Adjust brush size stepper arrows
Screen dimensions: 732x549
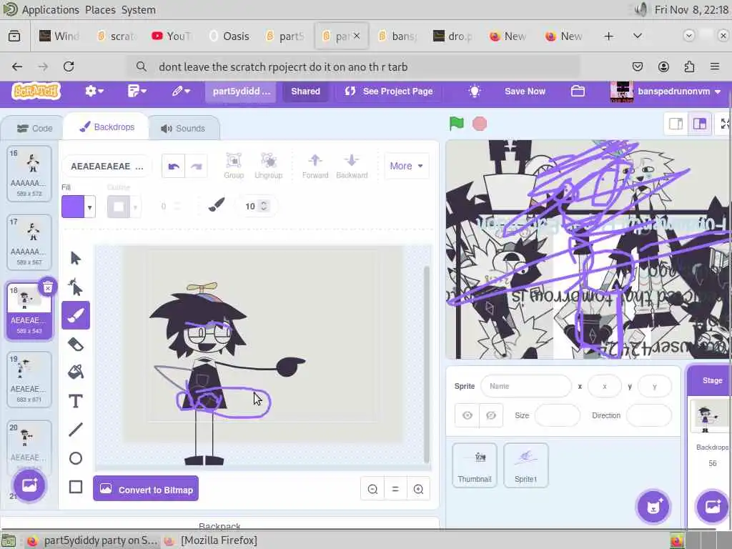click(x=264, y=206)
